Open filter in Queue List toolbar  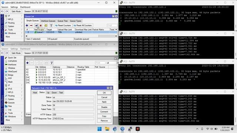click(51, 25)
